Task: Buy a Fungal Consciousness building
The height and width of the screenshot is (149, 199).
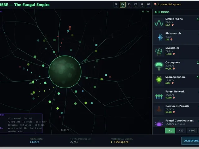Action: (x=176, y=122)
